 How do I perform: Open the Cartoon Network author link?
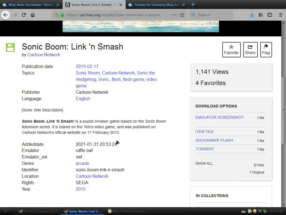(44, 55)
